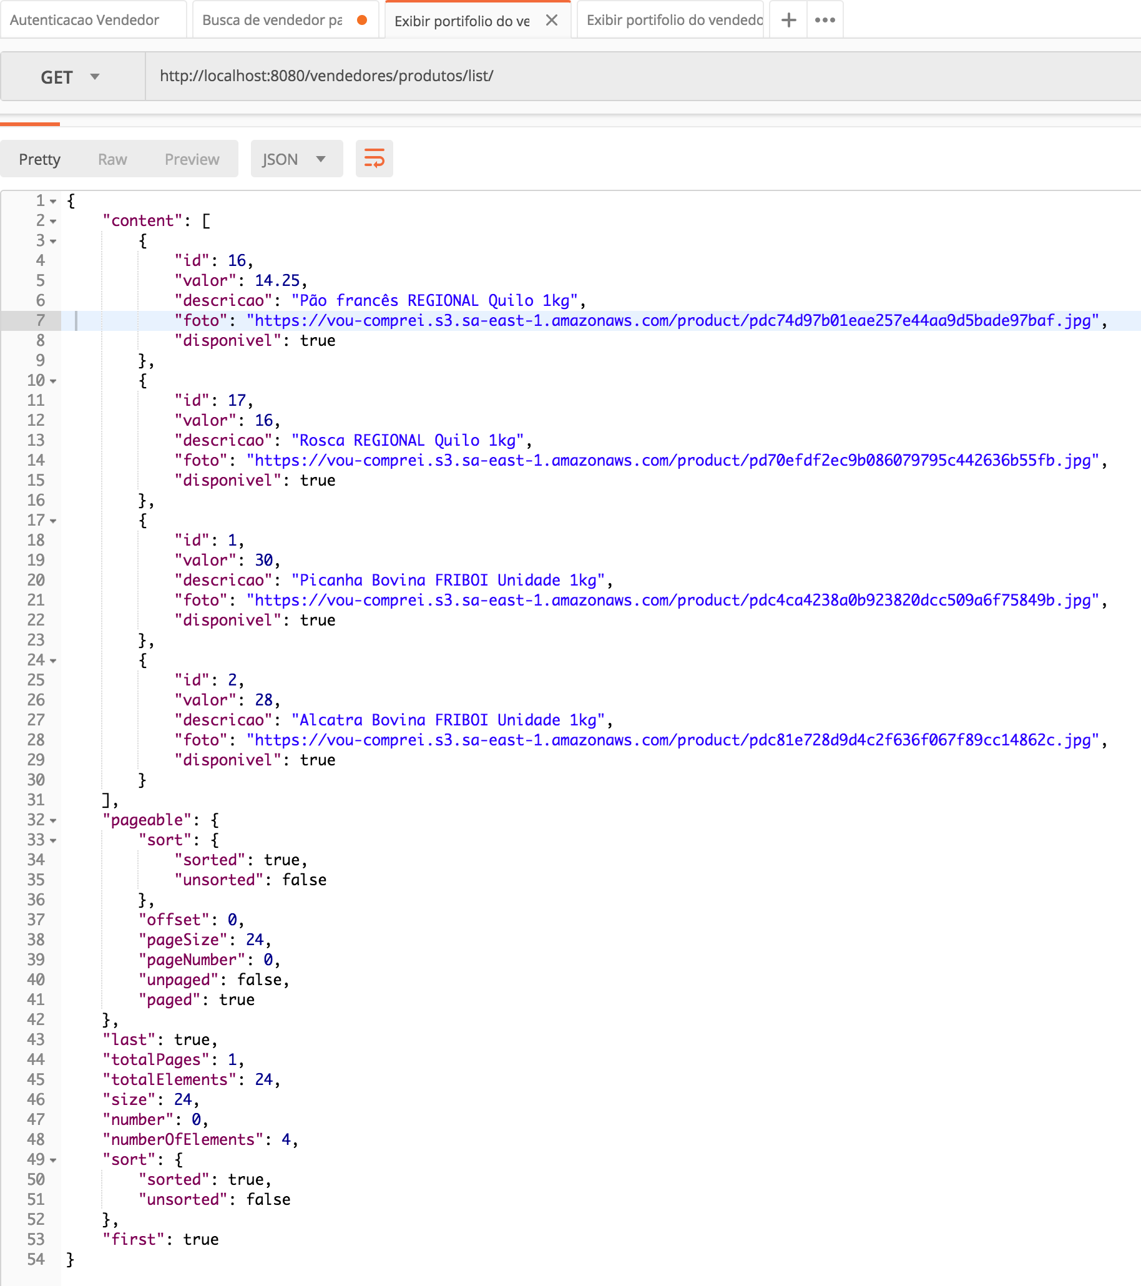
Task: Open the Autenticacao Vendedor tab
Action: coord(92,19)
